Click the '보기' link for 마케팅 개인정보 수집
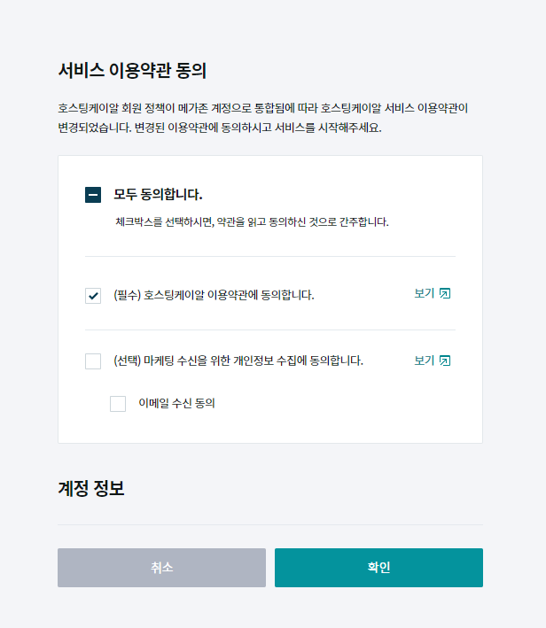 click(x=424, y=361)
